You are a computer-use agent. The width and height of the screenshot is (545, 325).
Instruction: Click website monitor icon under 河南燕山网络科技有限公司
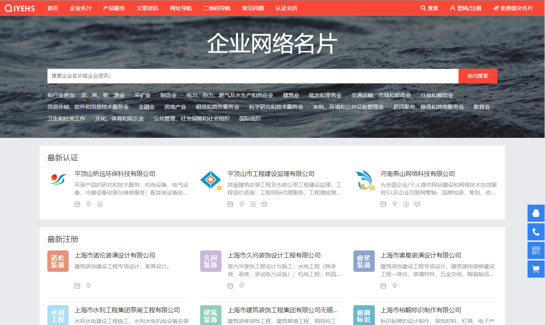(417, 204)
